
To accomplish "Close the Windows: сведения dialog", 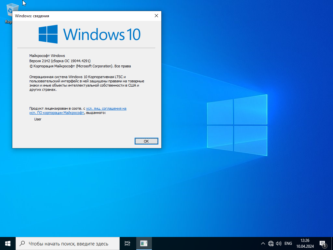I will pos(156,16).
